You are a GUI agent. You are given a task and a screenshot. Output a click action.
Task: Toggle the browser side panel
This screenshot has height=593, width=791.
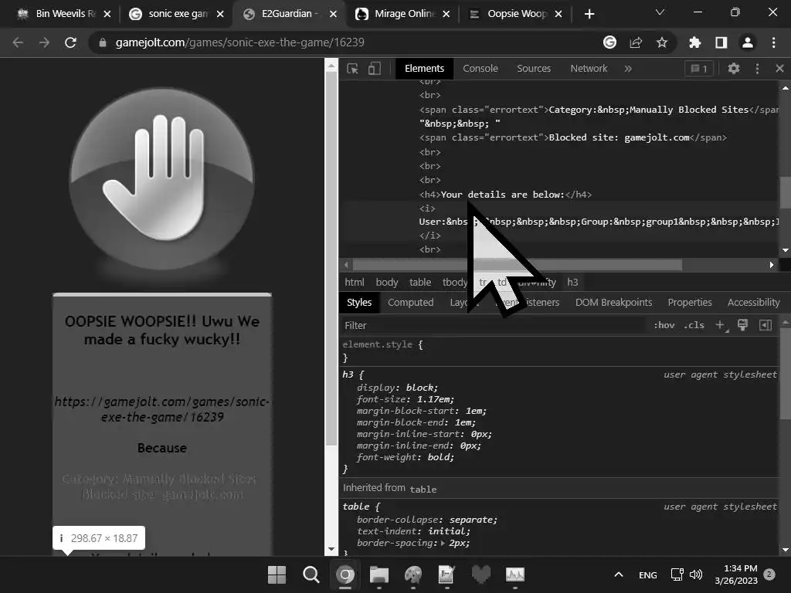click(x=721, y=42)
